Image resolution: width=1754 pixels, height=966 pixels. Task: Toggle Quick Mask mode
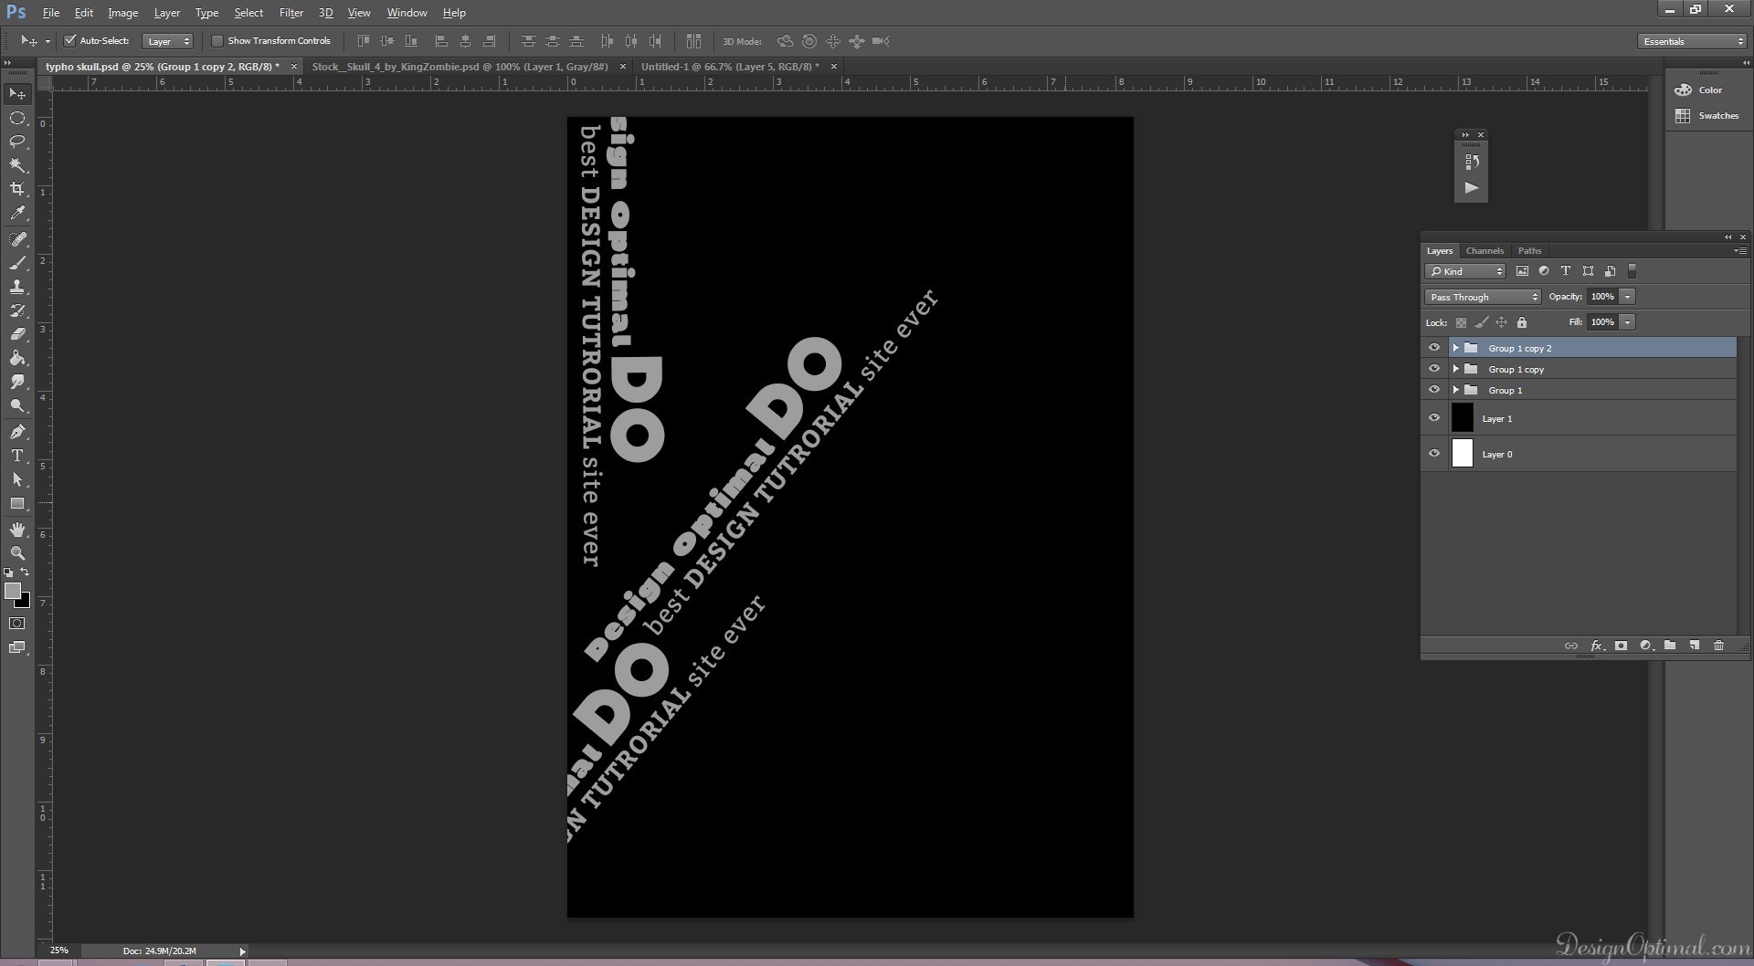17,624
